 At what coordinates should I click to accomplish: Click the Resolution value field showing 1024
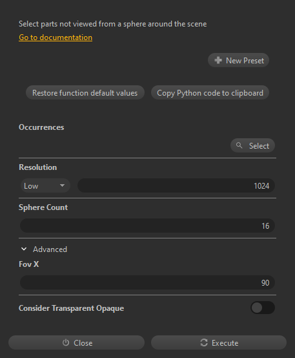176,185
